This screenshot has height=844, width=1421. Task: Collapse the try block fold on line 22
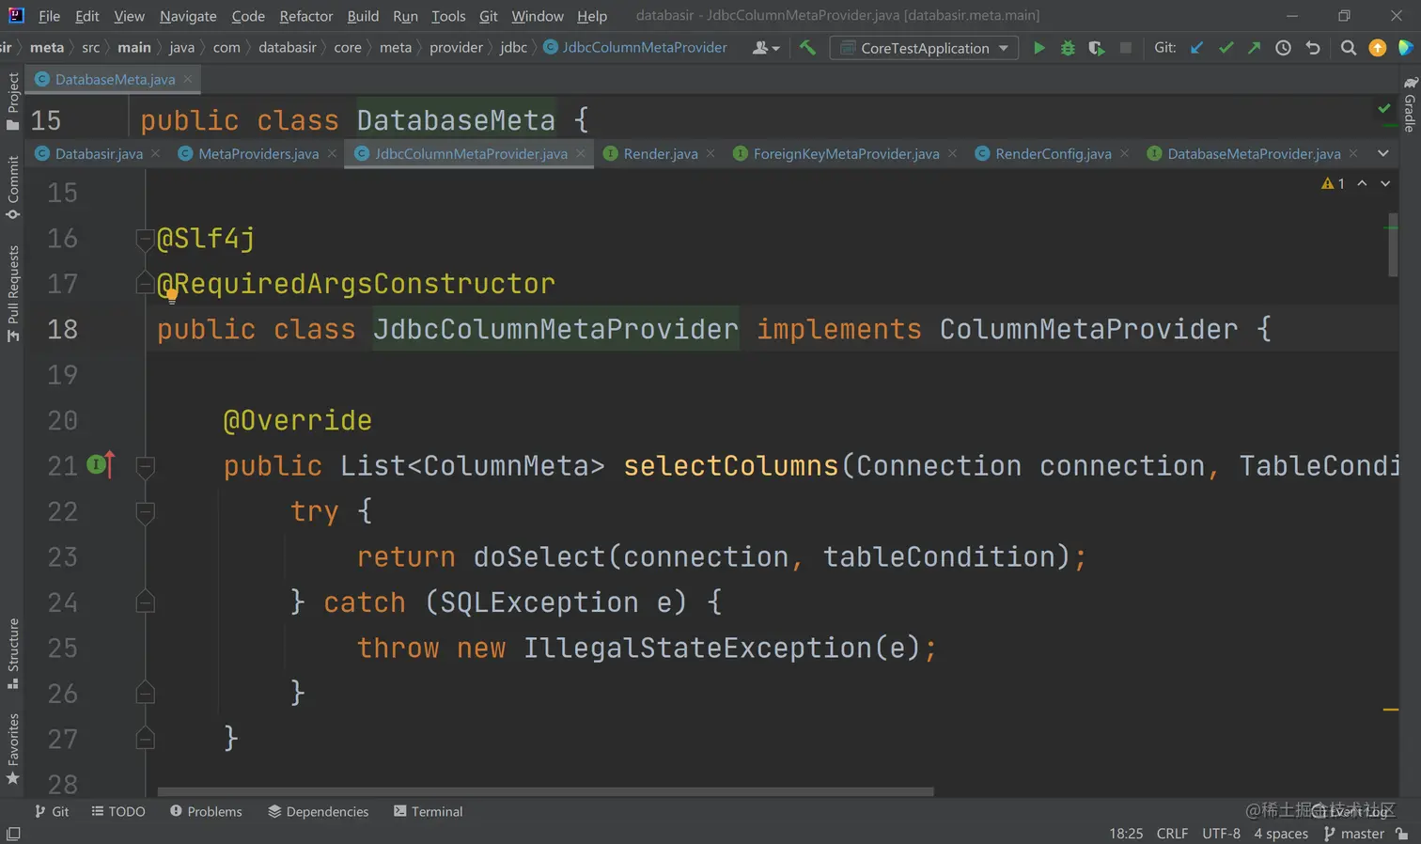(x=145, y=511)
